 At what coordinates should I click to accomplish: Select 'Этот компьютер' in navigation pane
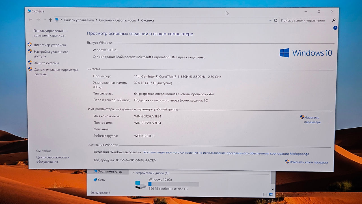[110, 171]
